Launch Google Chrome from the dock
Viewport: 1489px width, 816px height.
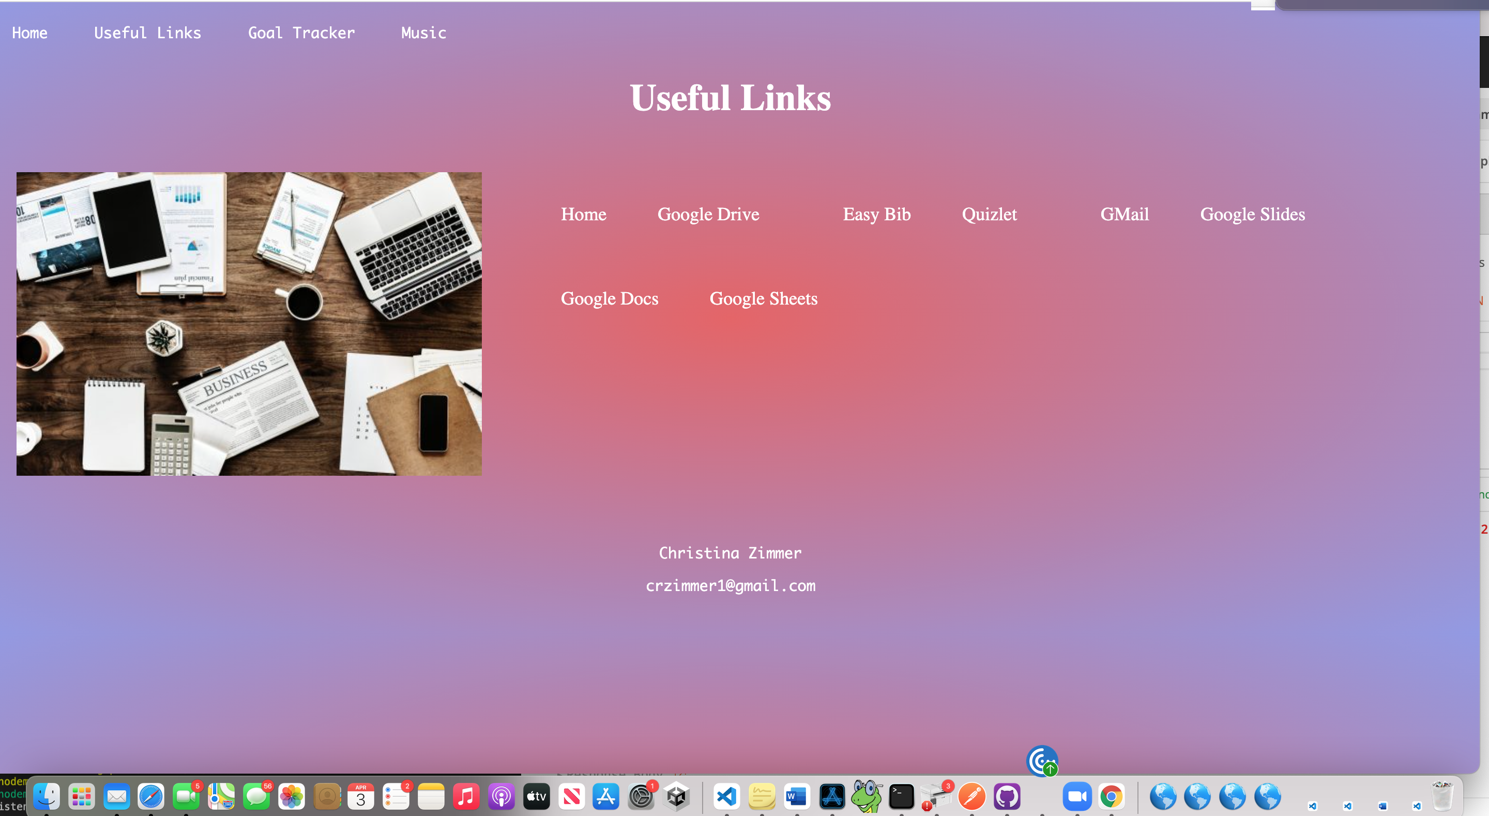(1111, 797)
